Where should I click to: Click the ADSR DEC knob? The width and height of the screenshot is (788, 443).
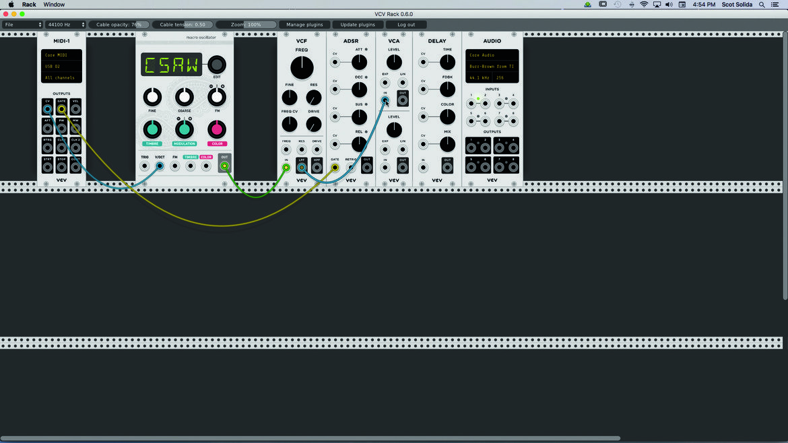[359, 90]
